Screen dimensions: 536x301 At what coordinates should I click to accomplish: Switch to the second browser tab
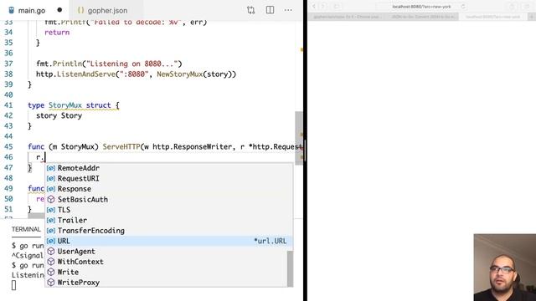[x=422, y=17]
